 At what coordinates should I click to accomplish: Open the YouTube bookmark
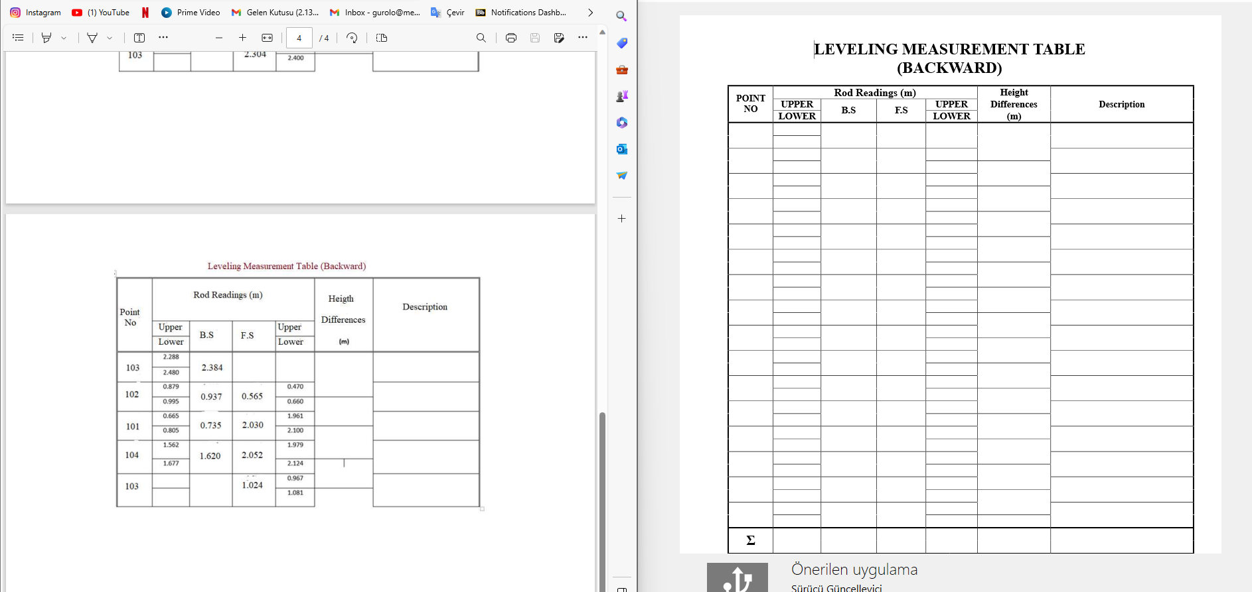[x=101, y=13]
